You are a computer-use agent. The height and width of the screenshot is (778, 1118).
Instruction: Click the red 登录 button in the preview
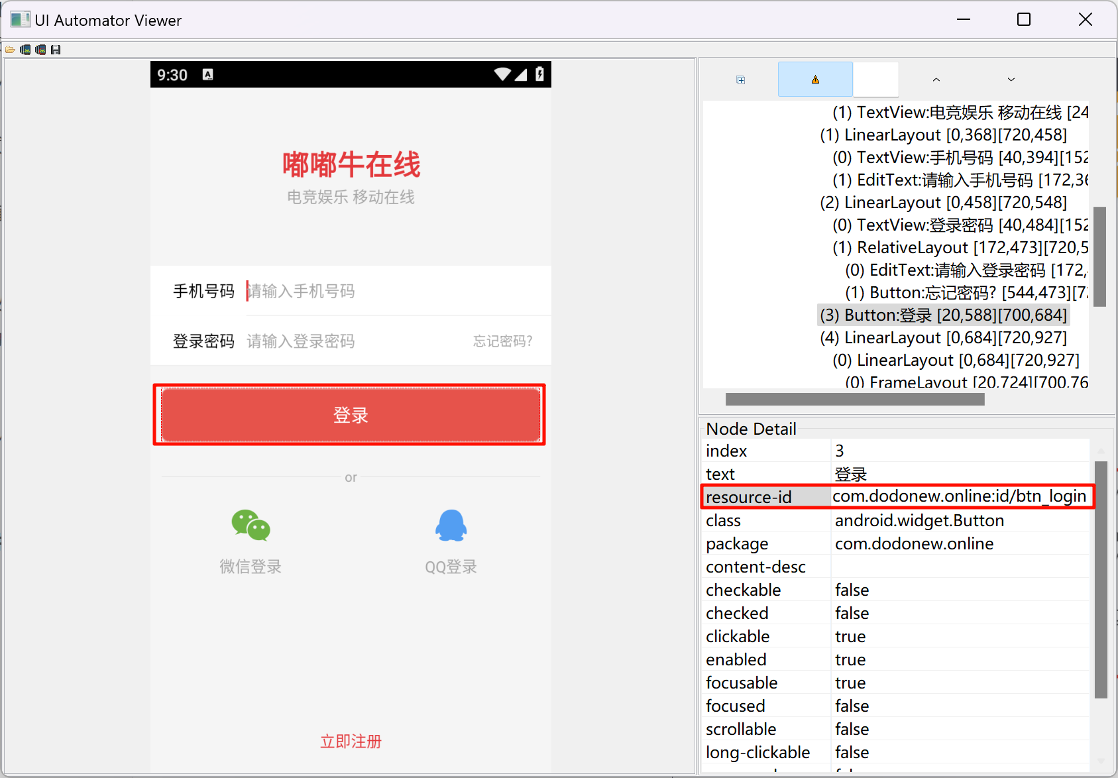pyautogui.click(x=350, y=415)
